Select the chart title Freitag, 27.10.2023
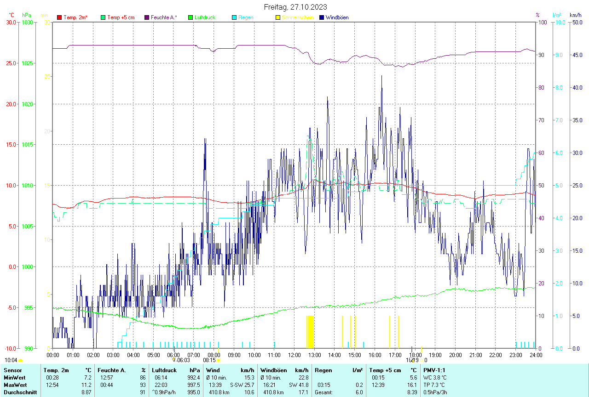 [295, 7]
